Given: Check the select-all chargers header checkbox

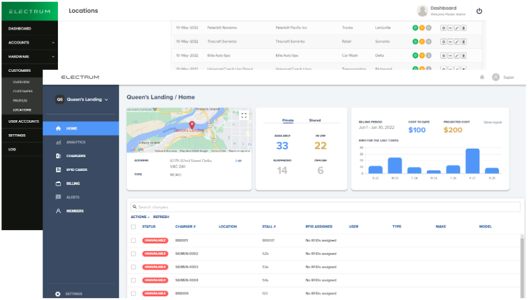Looking at the screenshot, I should [133, 226].
